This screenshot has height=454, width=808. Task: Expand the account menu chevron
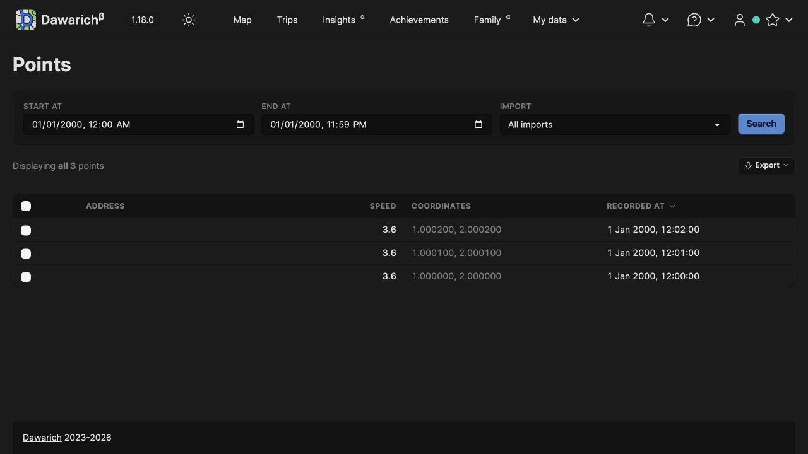[788, 20]
